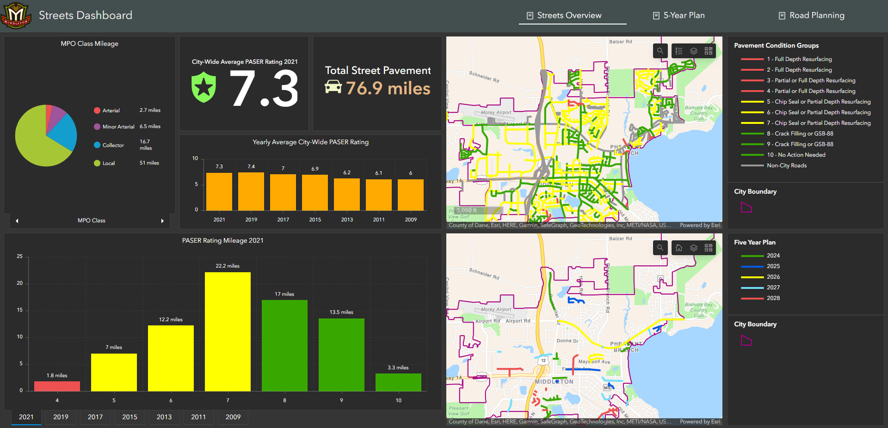Toggle the '10 - No Action Needed' legend item

point(796,154)
